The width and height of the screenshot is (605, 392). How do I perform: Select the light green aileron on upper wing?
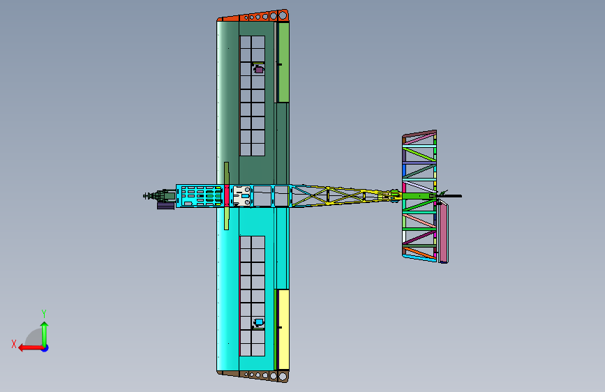tap(283, 62)
